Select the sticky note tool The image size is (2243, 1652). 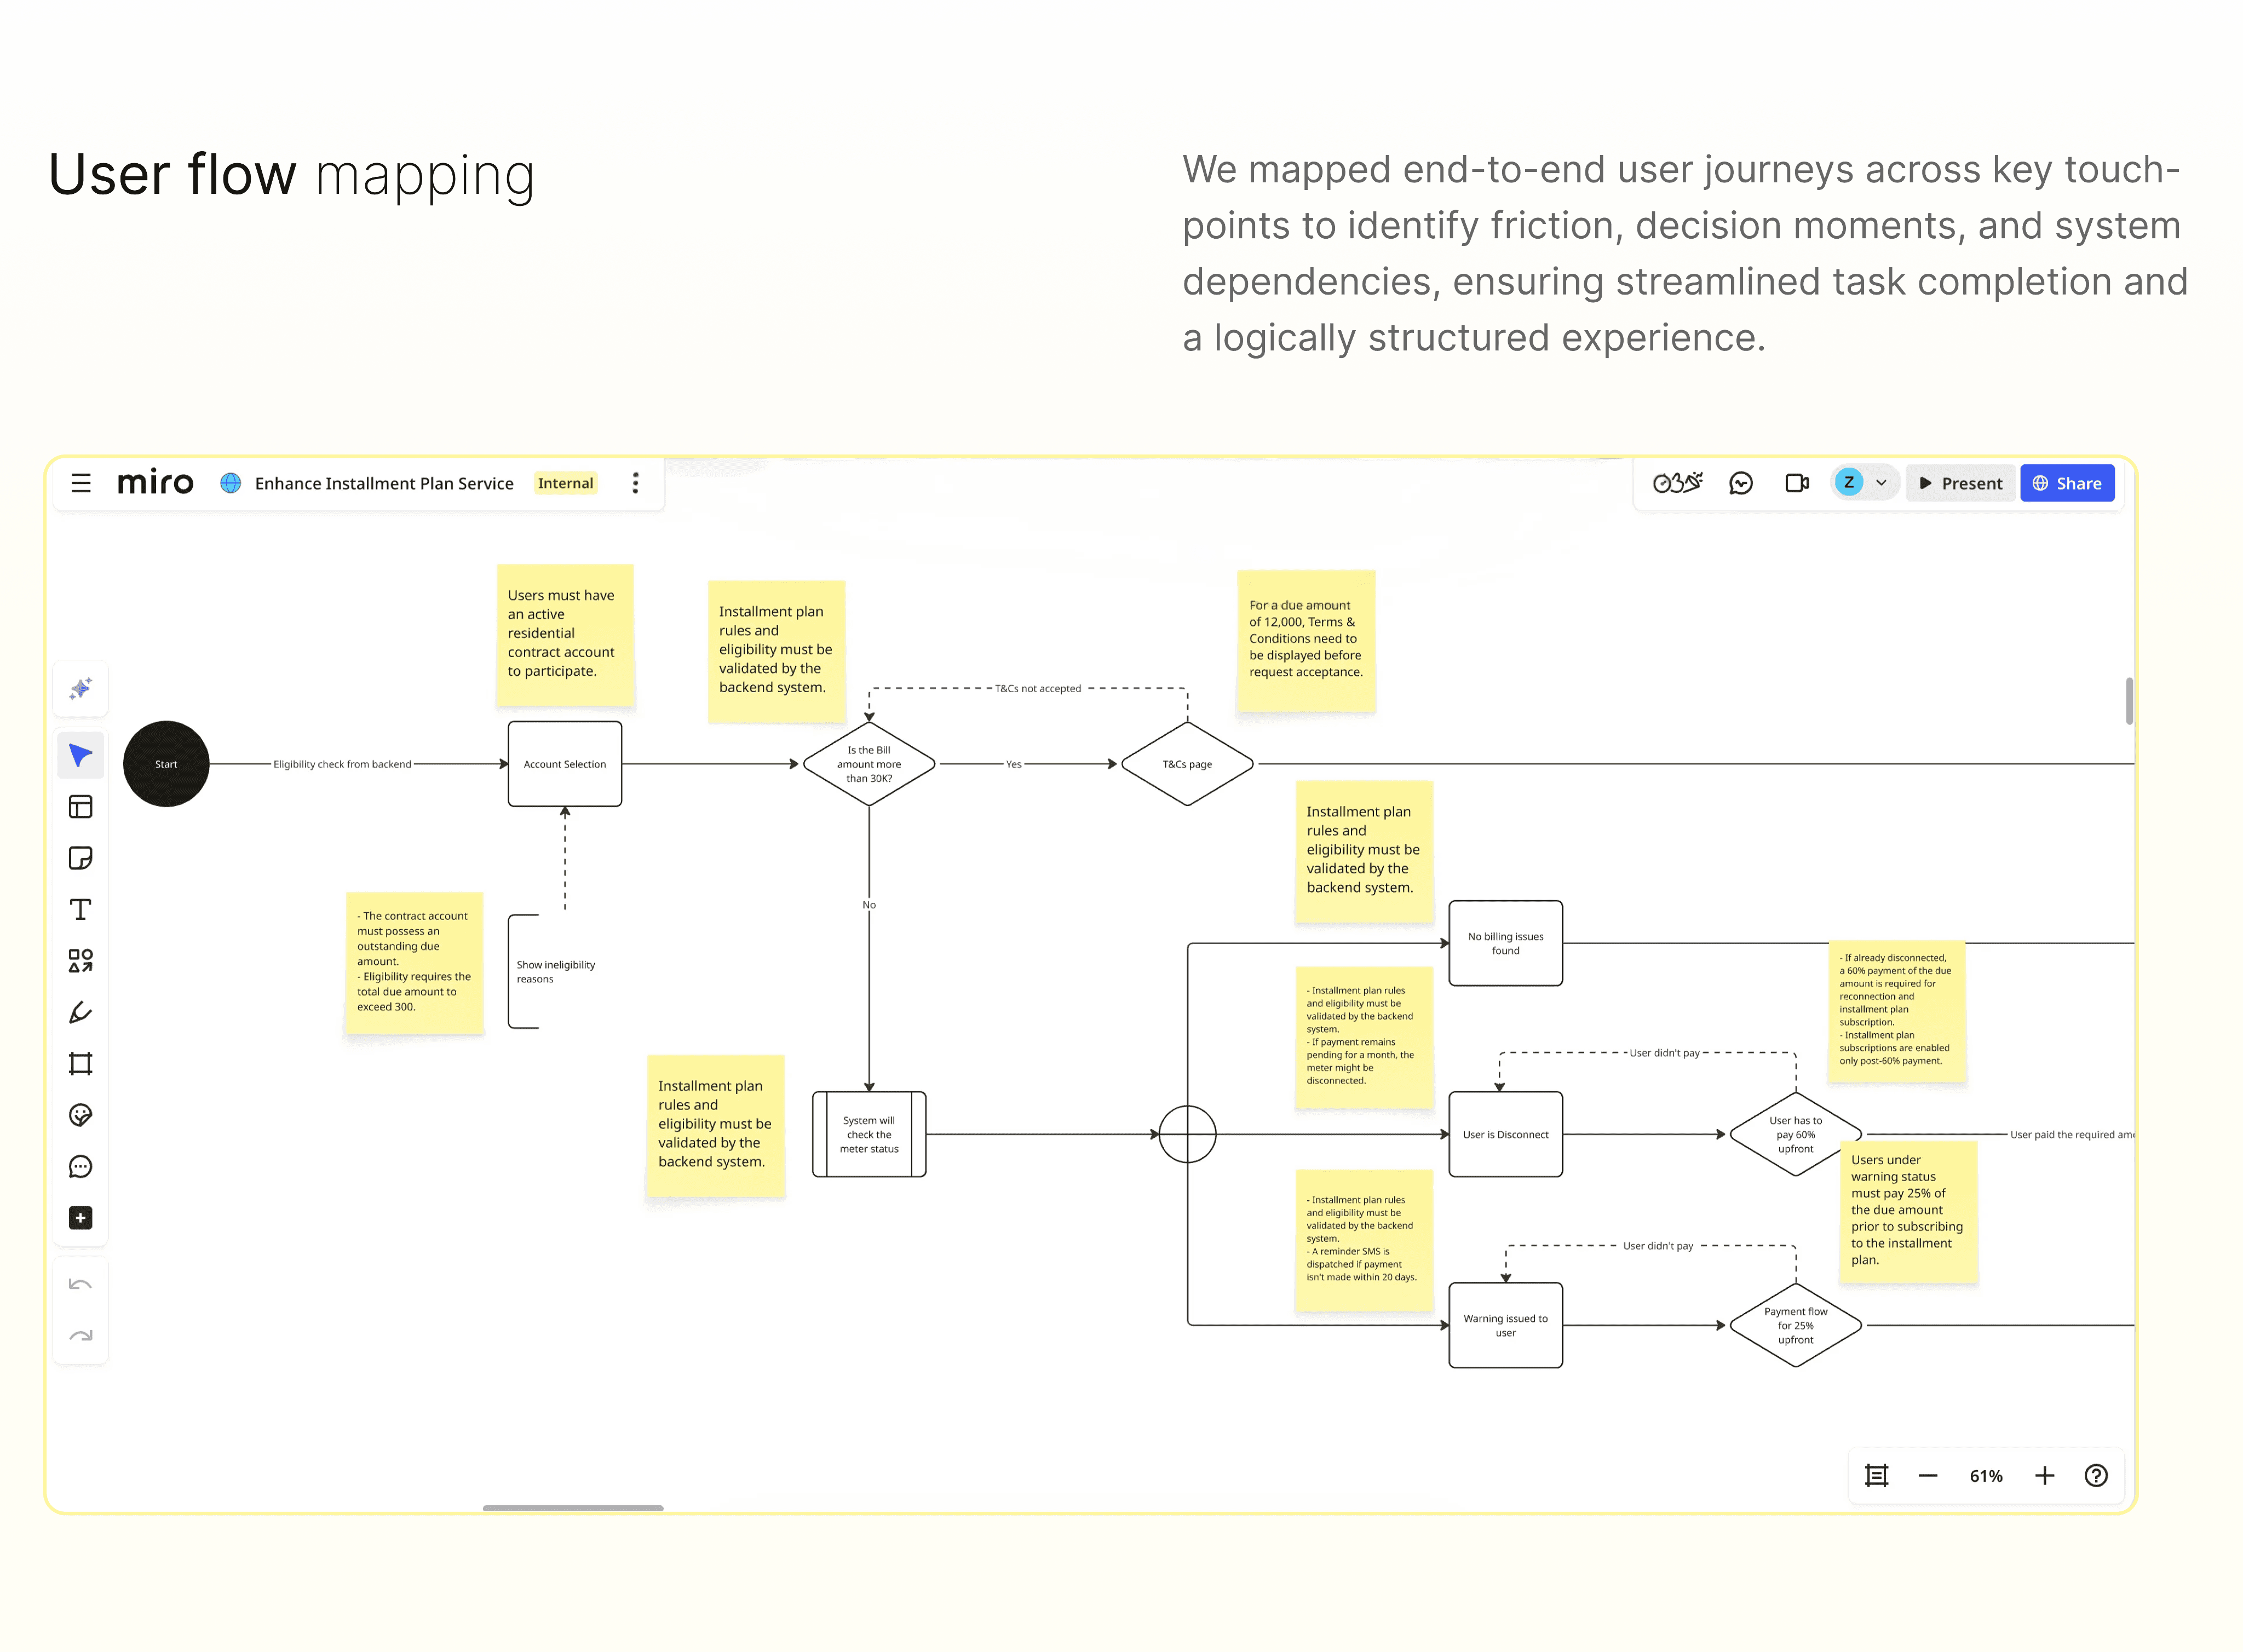point(80,858)
